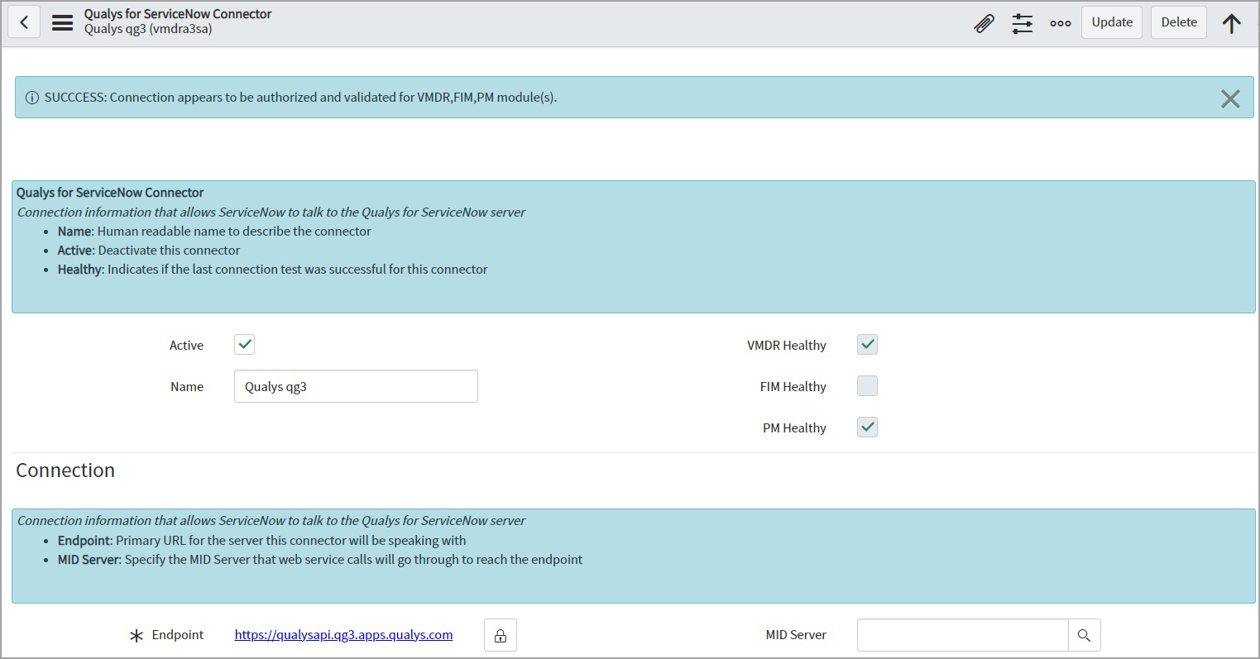This screenshot has height=659, width=1260.
Task: Open the qualysapi.qg3.apps.qualys.com endpoint link
Action: point(343,635)
